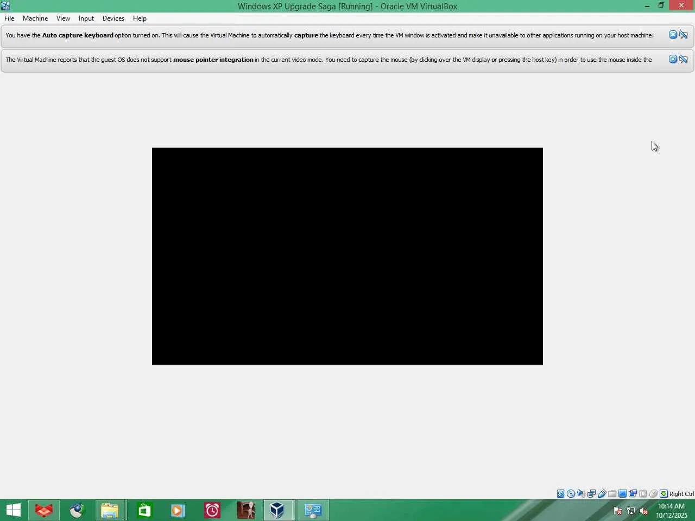Open the taskbar clock showing 10:14 AM
Image resolution: width=695 pixels, height=521 pixels.
tap(672, 511)
